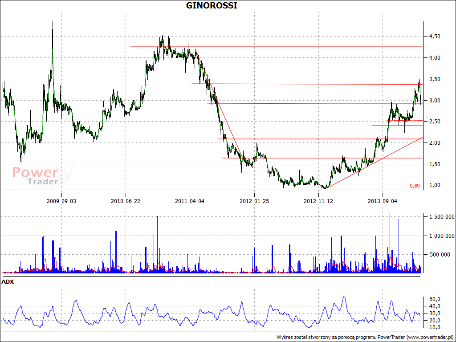Click the 40,0 ADX axis label

pyautogui.click(x=435, y=306)
